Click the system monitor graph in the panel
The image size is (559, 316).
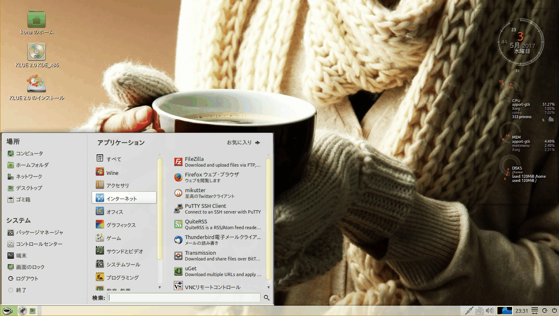505,311
